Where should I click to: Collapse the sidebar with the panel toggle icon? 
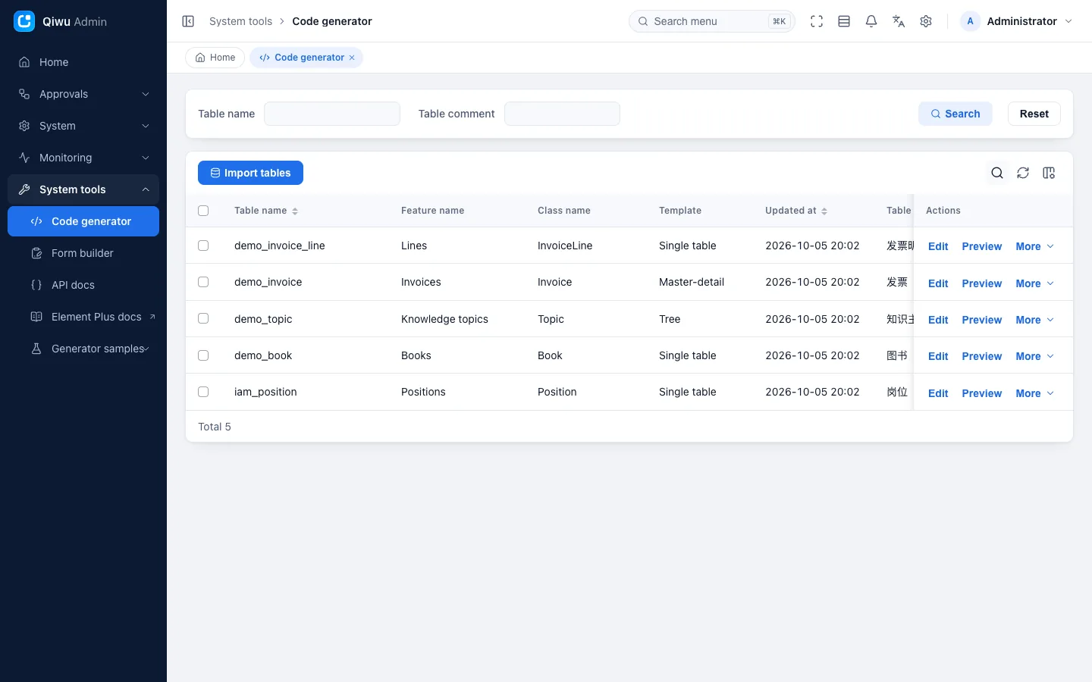(x=188, y=21)
